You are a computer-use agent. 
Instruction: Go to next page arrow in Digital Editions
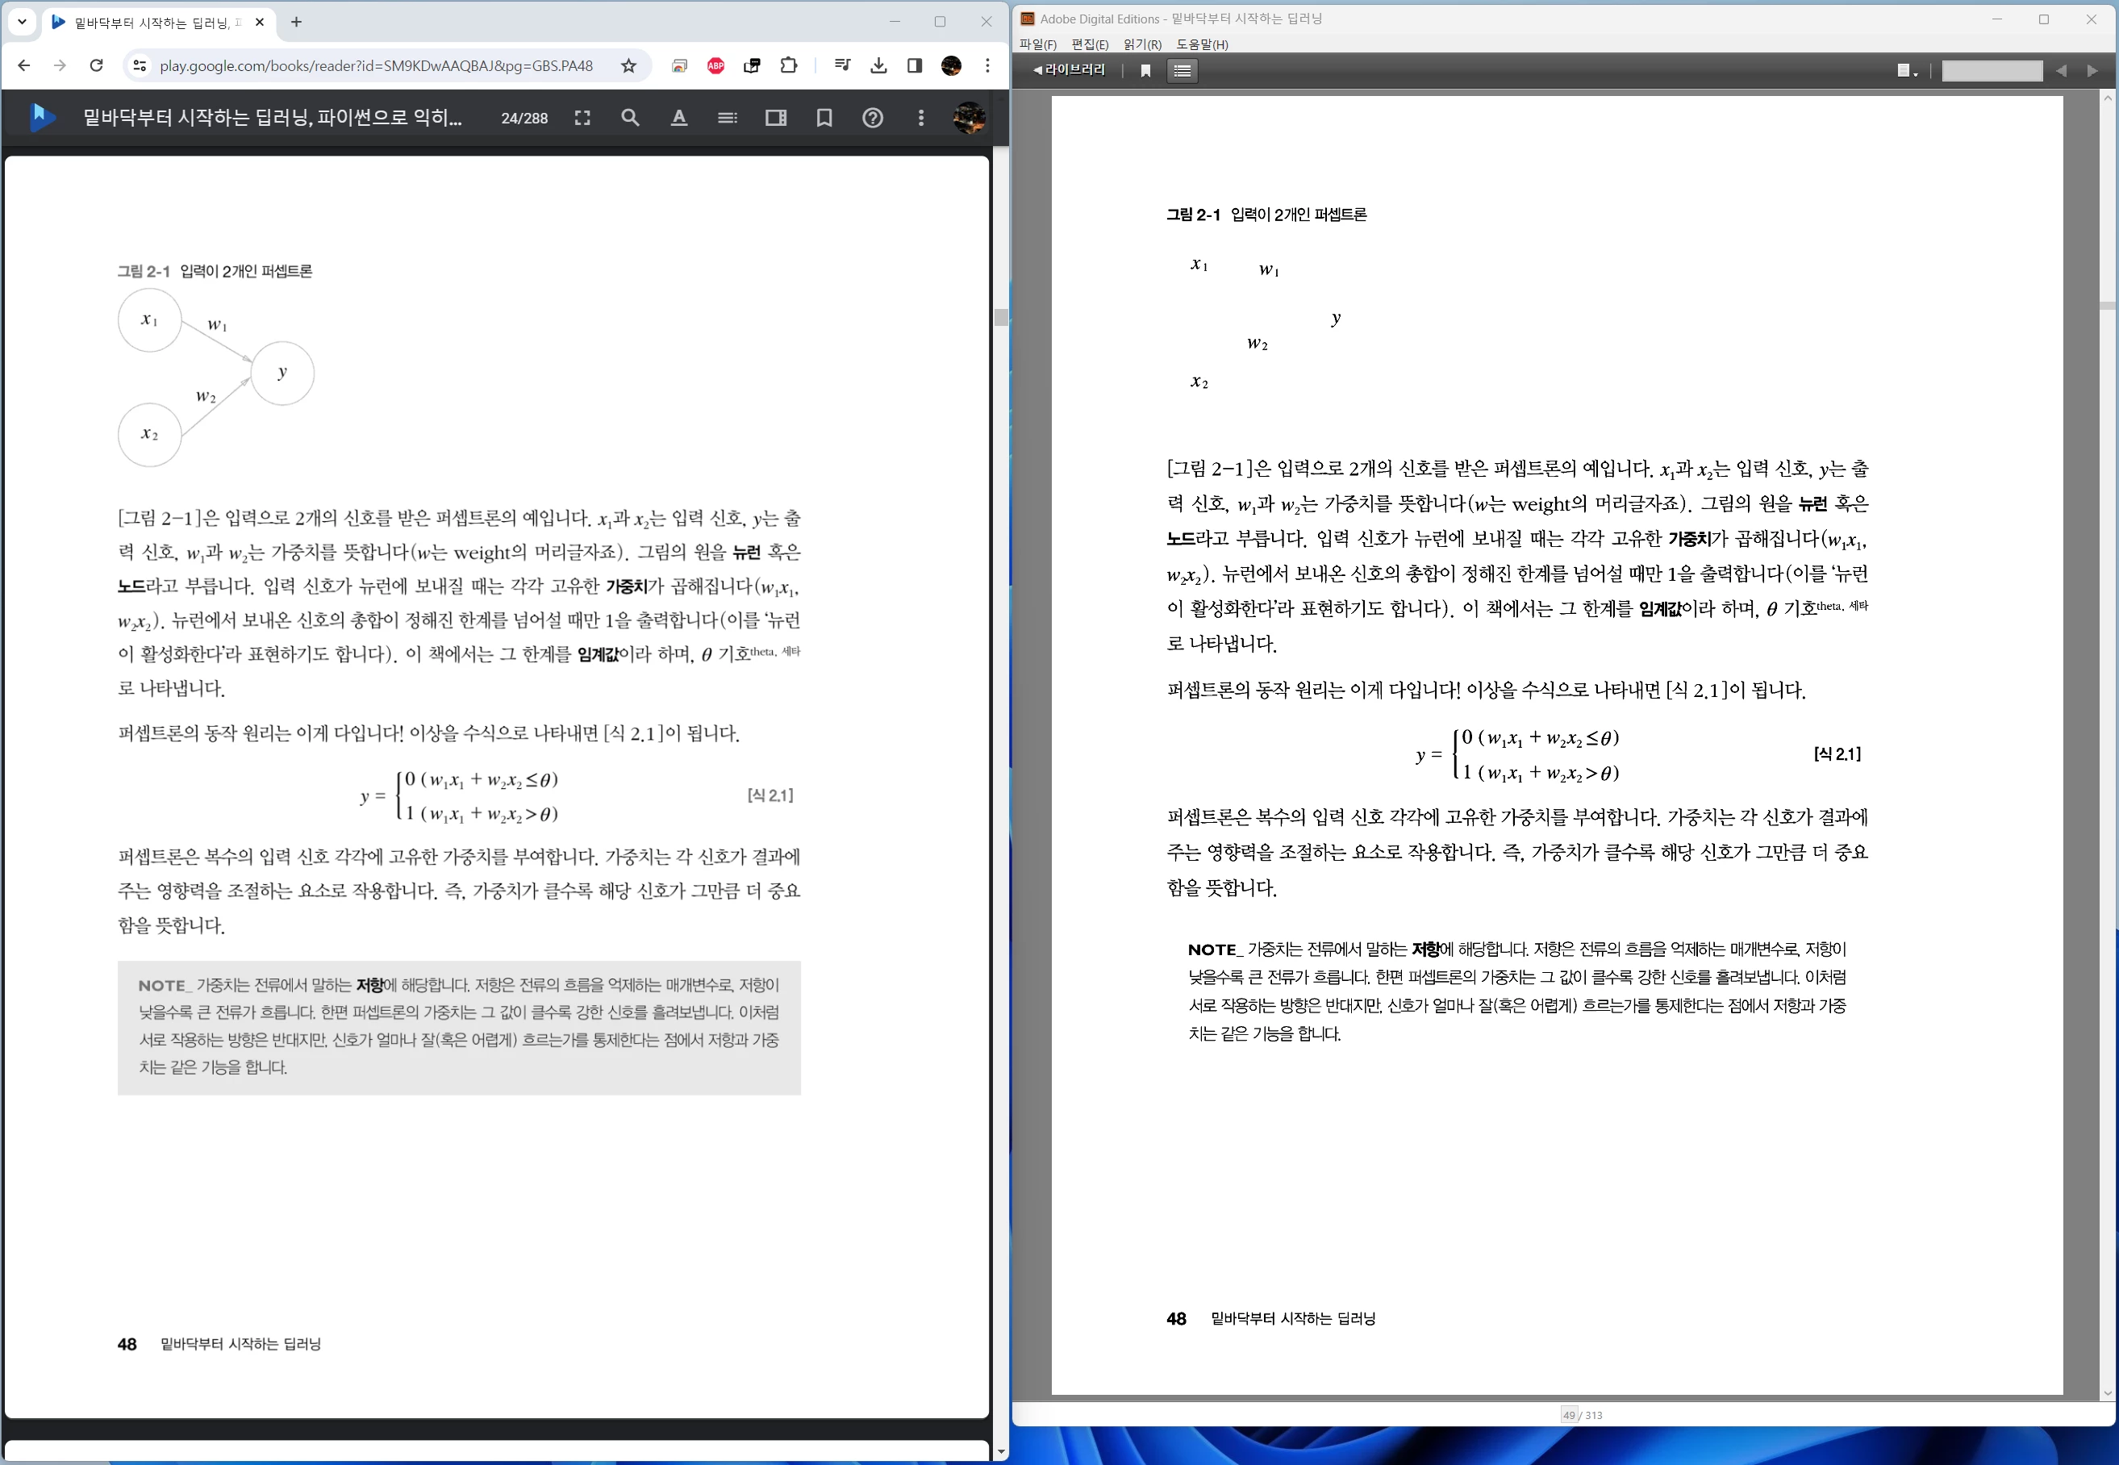click(x=2092, y=71)
